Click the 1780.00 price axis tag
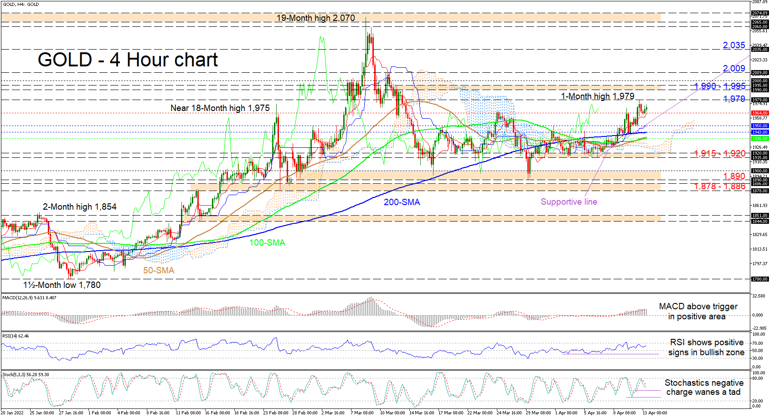The image size is (774, 418). coord(759,279)
